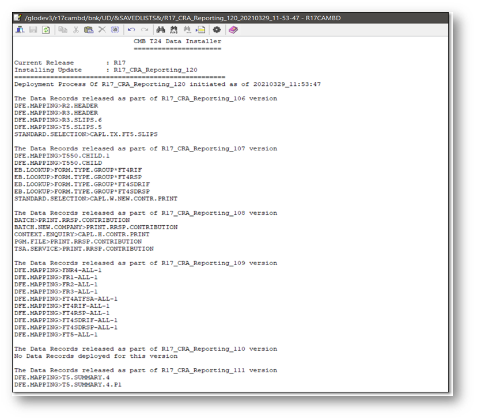Click the Cut scissors icon

click(x=75, y=29)
